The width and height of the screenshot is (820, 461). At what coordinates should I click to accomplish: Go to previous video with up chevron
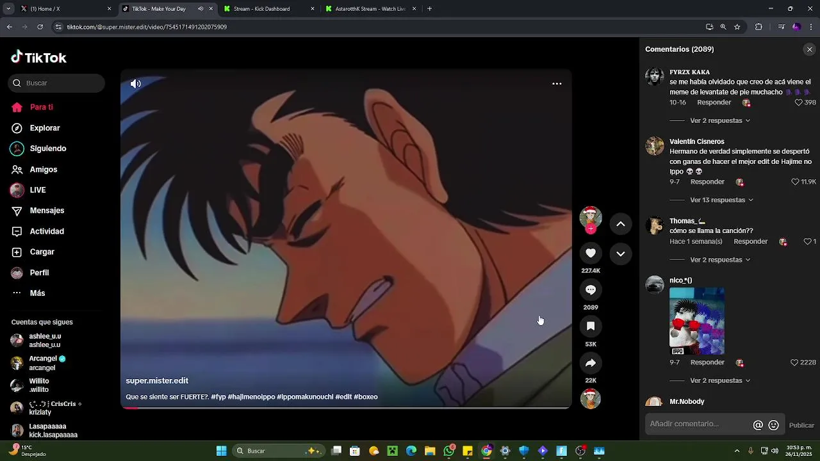(x=620, y=223)
